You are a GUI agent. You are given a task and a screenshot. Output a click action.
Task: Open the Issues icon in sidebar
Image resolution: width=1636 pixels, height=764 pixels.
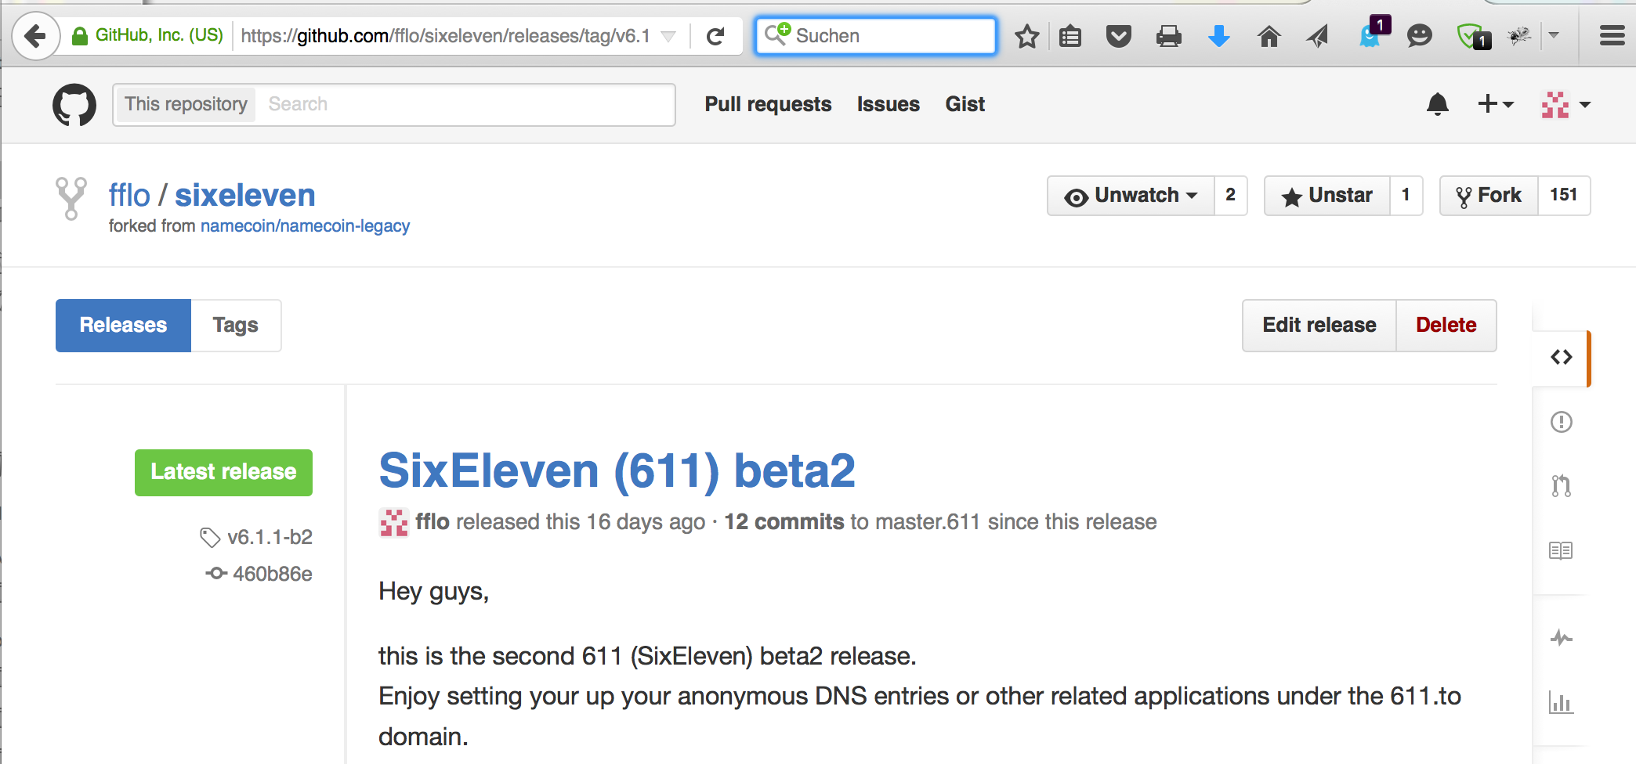pyautogui.click(x=1561, y=423)
